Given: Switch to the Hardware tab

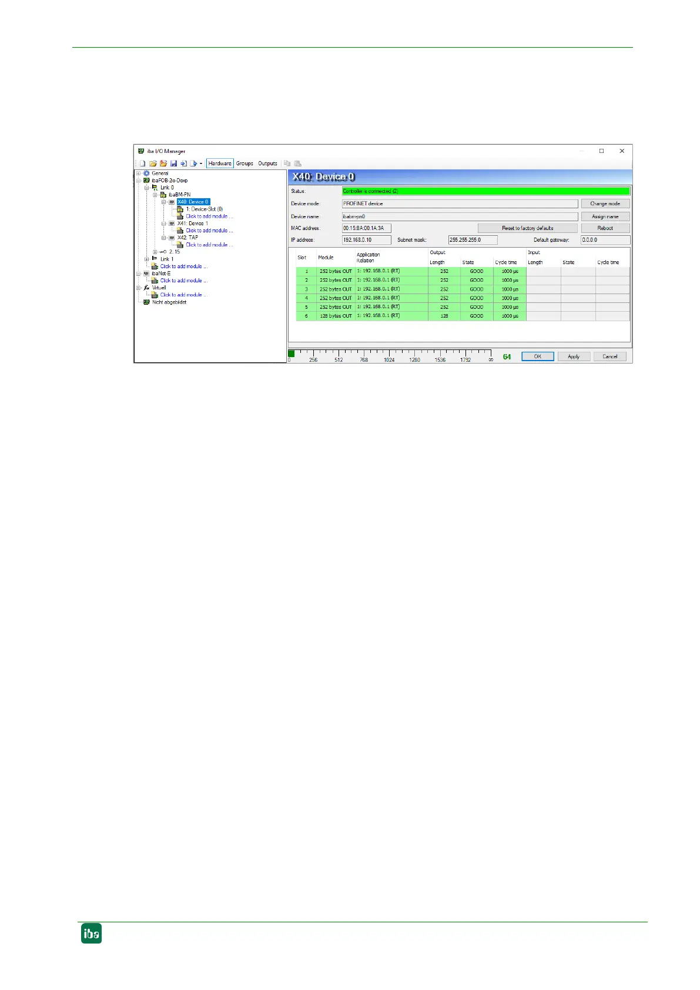Looking at the screenshot, I should point(220,164).
